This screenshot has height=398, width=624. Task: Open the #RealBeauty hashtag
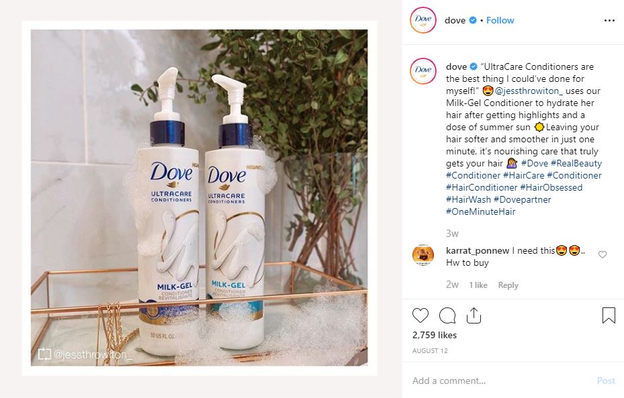576,163
